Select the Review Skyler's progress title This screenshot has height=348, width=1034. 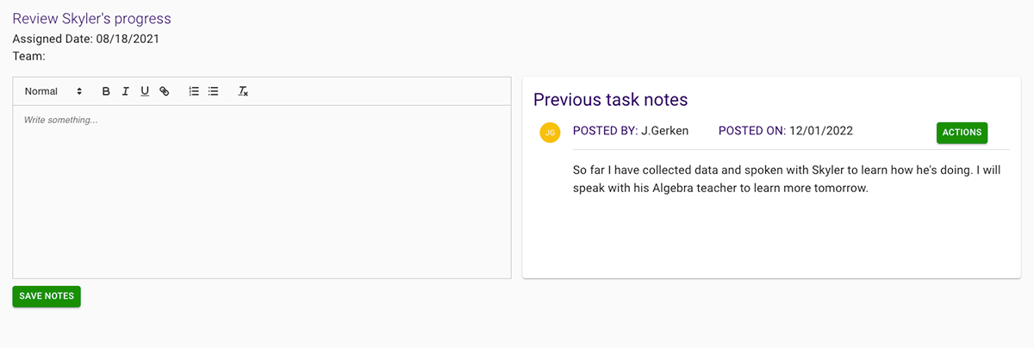(91, 18)
